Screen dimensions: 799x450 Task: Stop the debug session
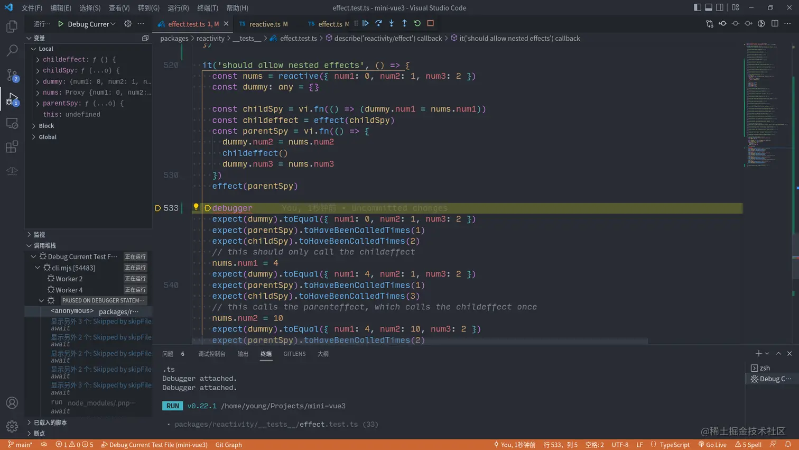click(x=431, y=23)
